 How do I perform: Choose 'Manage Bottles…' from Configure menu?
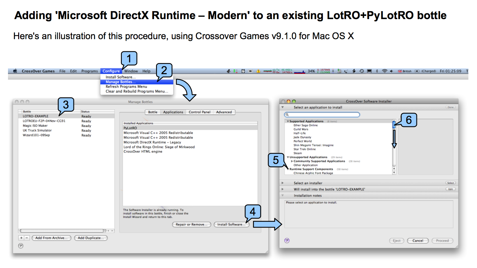coord(137,82)
